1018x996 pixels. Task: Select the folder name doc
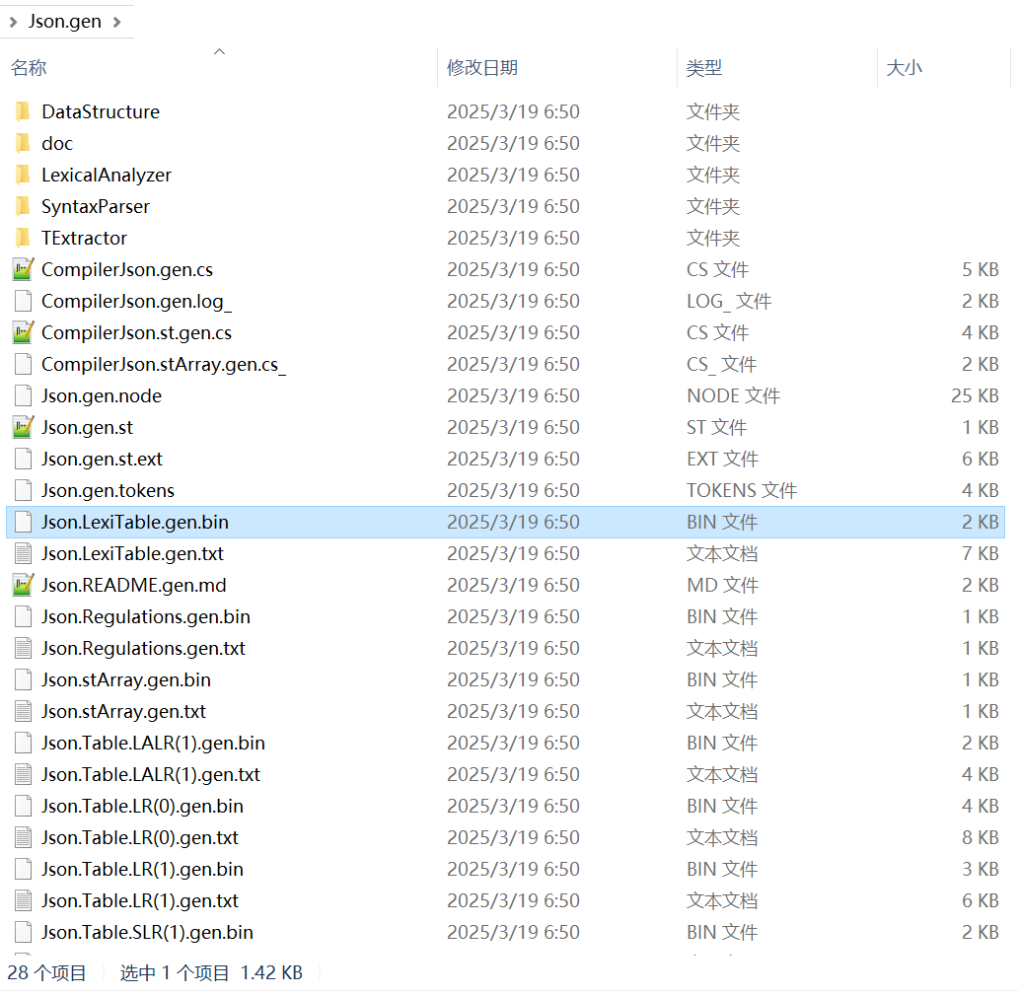coord(57,143)
